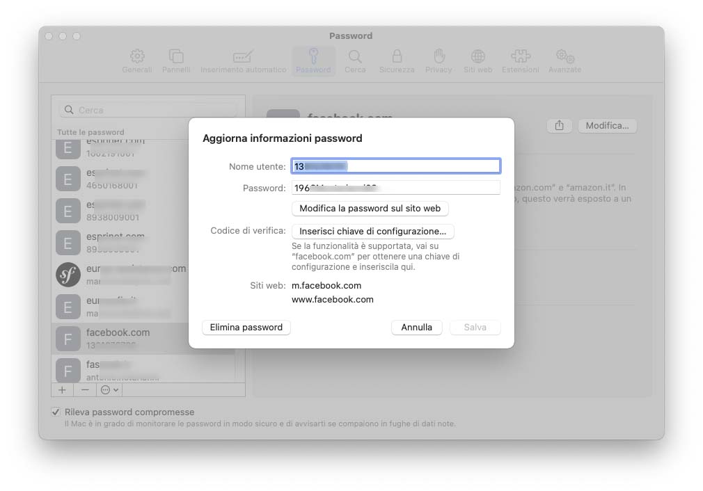This screenshot has height=491, width=703.
Task: Select the esprinet.com password entry
Action: 143,242
